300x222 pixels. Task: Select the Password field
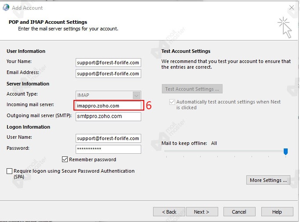(x=108, y=149)
